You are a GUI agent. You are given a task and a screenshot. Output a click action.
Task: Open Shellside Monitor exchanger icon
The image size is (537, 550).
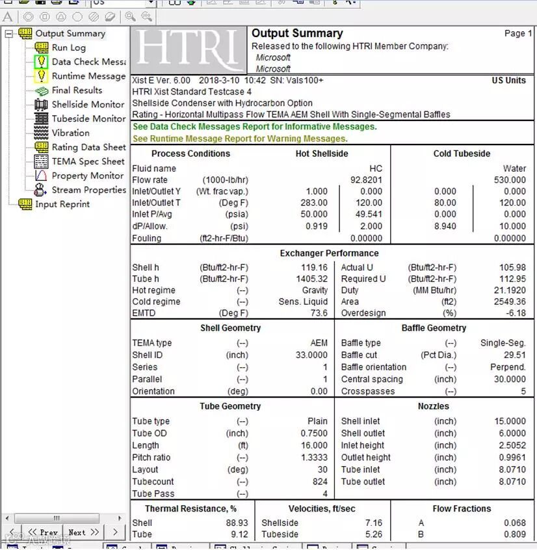tap(42, 105)
